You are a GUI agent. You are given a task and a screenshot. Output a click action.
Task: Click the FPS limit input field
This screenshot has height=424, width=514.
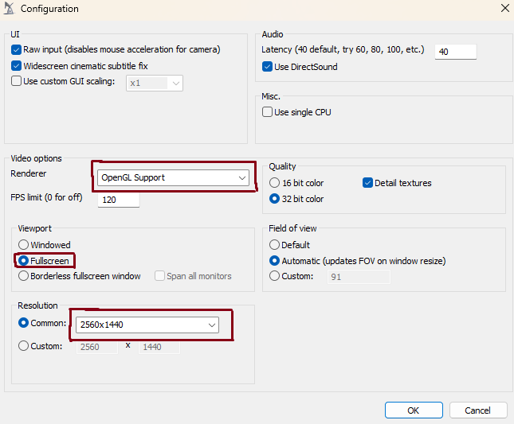[119, 200]
